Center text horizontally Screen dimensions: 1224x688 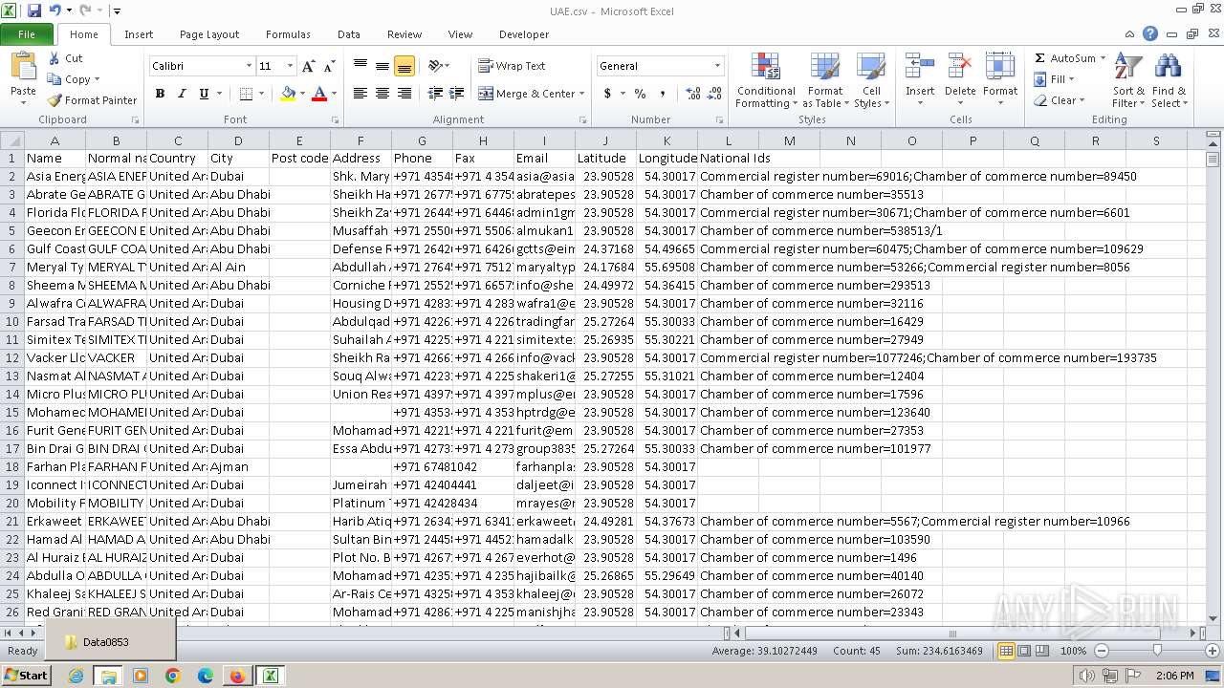pyautogui.click(x=382, y=94)
